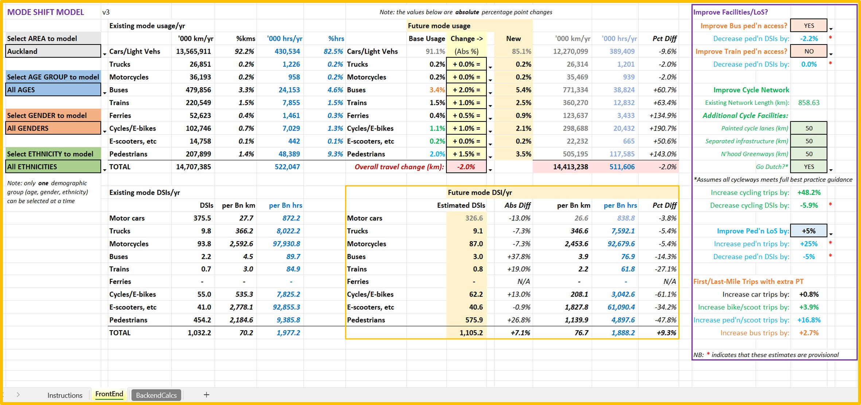Expand the All AGES dropdown arrow
Image resolution: width=861 pixels, height=405 pixels.
point(104,93)
